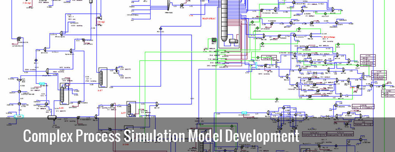The height and width of the screenshot is (152, 395).
Task: Click the A-17 column unit
Action: 101,78
